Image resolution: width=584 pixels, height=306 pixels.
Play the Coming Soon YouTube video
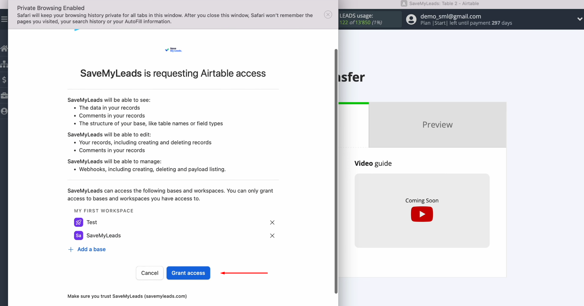click(x=422, y=214)
